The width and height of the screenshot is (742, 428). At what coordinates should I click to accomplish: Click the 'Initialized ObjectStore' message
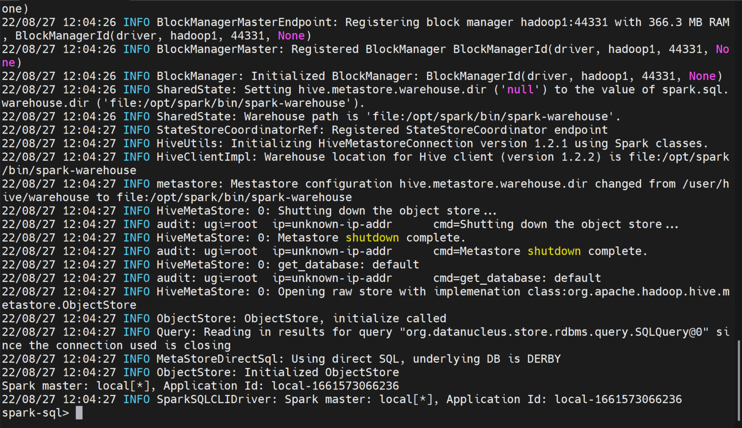point(321,372)
